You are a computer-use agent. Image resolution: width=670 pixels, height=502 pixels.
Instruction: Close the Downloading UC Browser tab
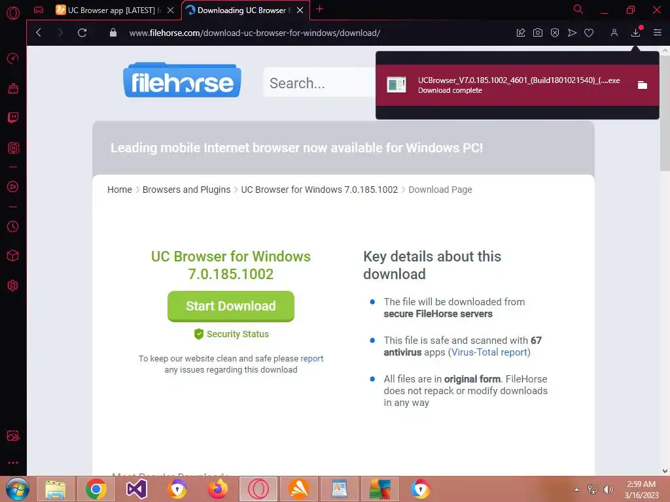tap(300, 10)
